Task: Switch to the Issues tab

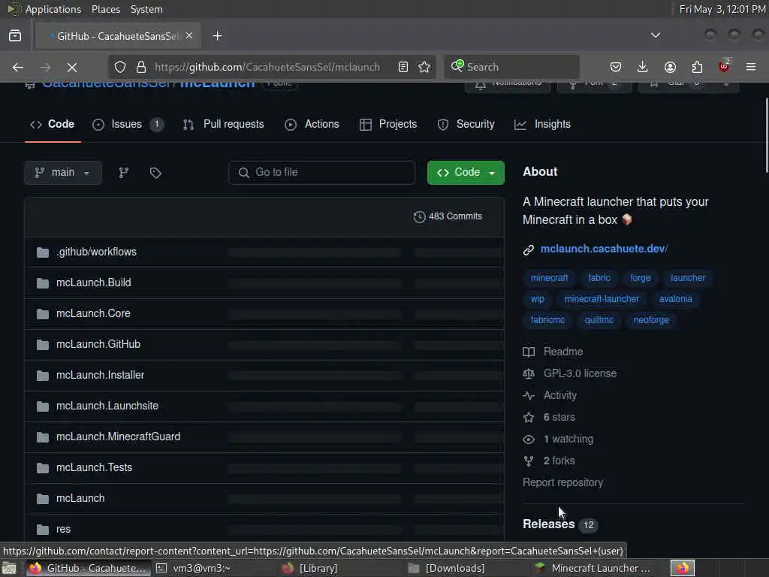Action: pos(128,124)
